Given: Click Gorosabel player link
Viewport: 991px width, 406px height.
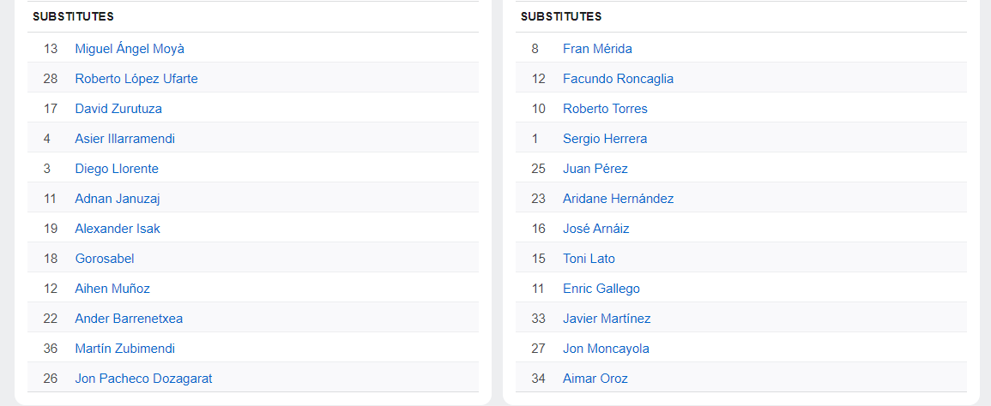Looking at the screenshot, I should [x=105, y=259].
